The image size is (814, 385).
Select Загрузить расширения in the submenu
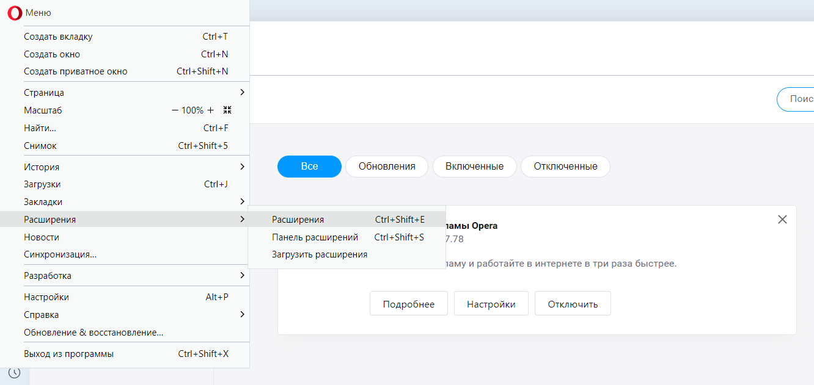click(347, 254)
